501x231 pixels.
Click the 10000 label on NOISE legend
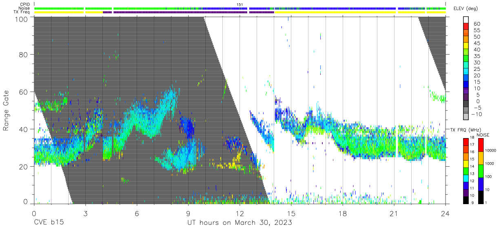point(490,150)
